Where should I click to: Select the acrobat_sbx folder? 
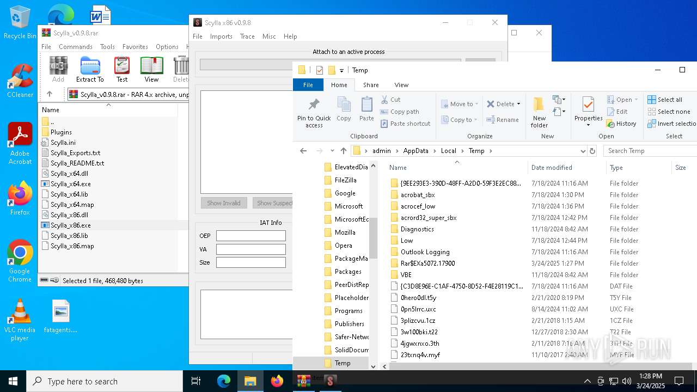coord(418,195)
